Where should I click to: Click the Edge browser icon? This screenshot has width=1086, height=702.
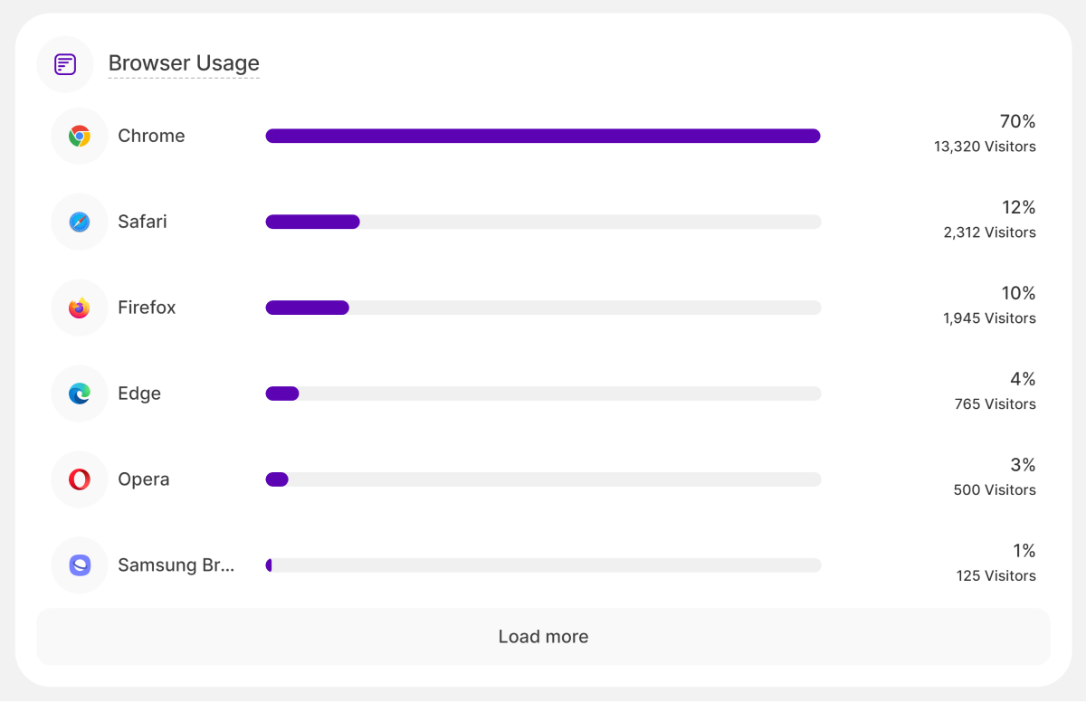point(80,394)
